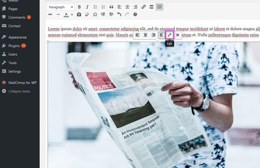The image size is (260, 168).
Task: Open the Users menu
Action: 13,54
